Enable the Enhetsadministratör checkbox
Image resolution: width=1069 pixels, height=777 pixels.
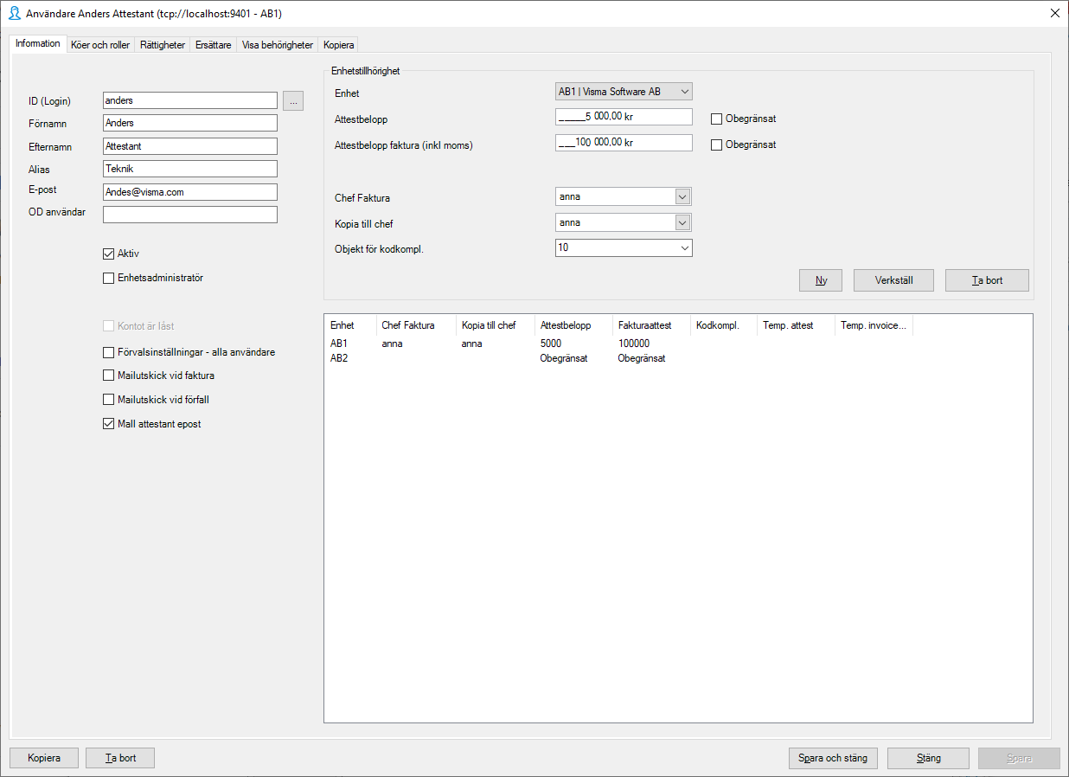tap(108, 278)
